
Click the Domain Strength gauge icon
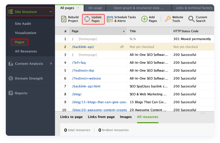(x=11, y=78)
